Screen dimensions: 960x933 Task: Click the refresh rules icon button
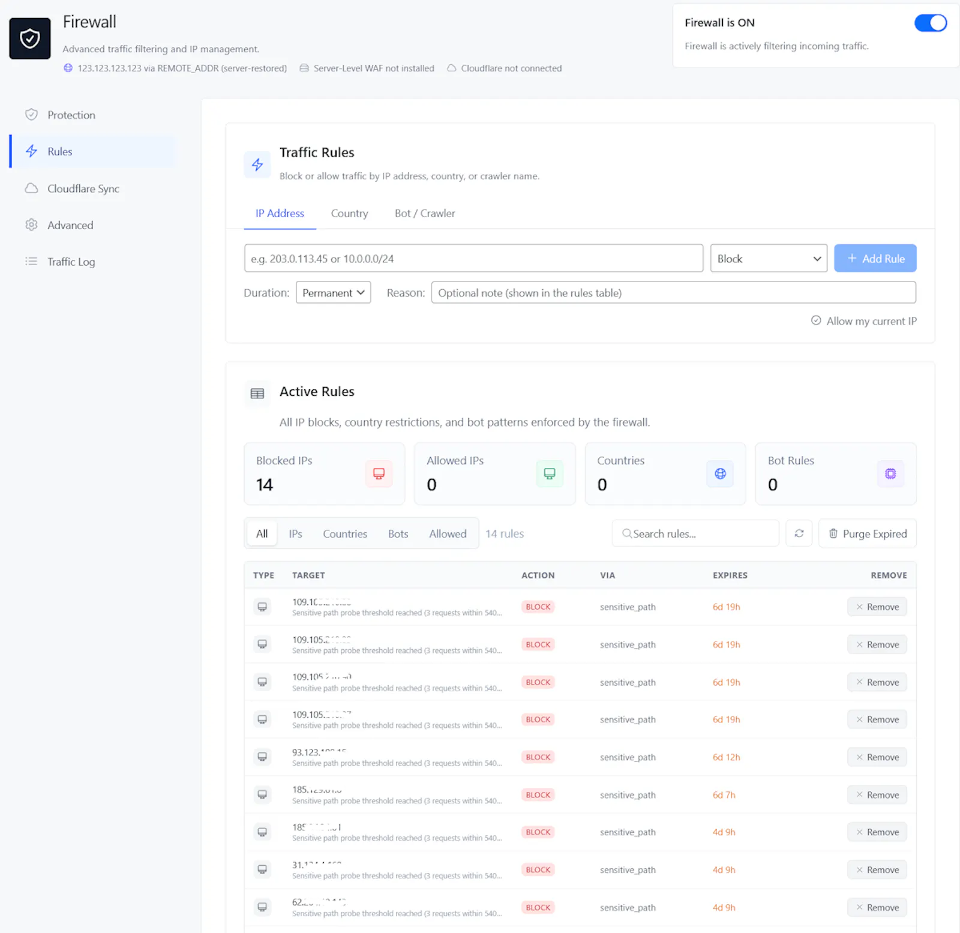(x=799, y=533)
